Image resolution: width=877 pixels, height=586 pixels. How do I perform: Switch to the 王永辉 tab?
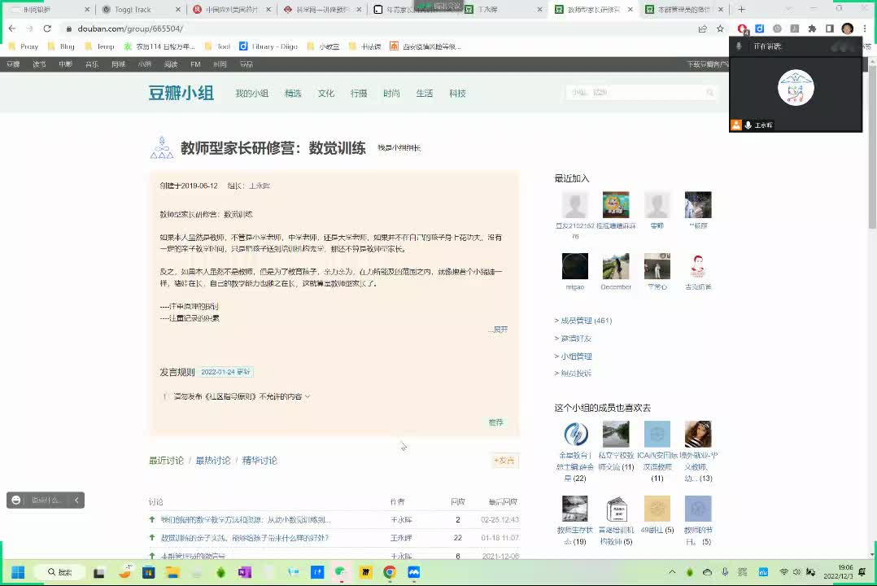pos(486,10)
